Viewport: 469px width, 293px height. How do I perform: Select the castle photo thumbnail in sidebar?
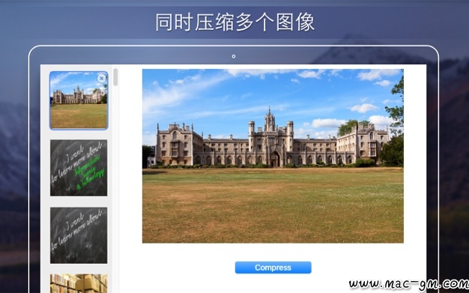[79, 100]
